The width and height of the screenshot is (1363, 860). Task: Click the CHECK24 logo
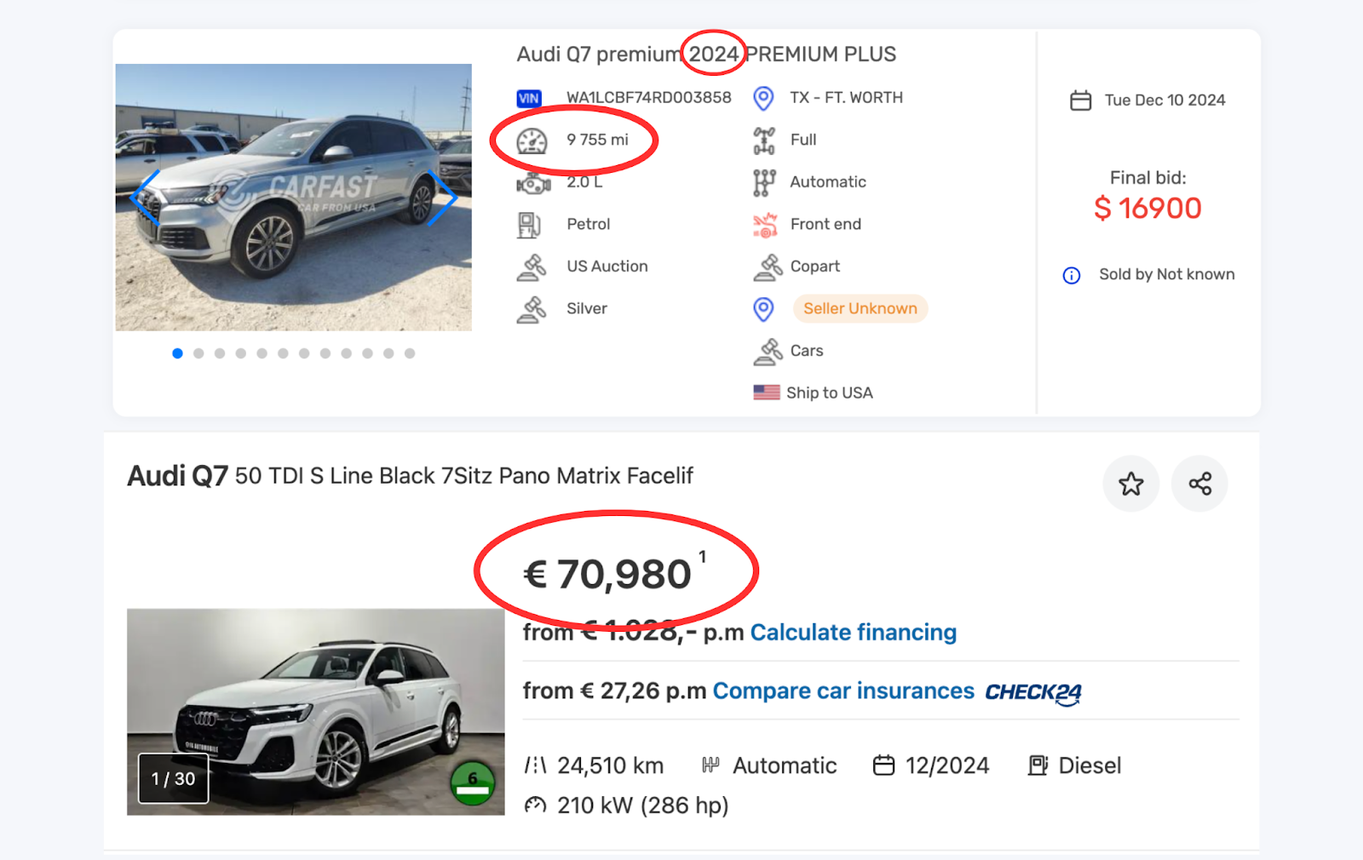click(x=1033, y=693)
